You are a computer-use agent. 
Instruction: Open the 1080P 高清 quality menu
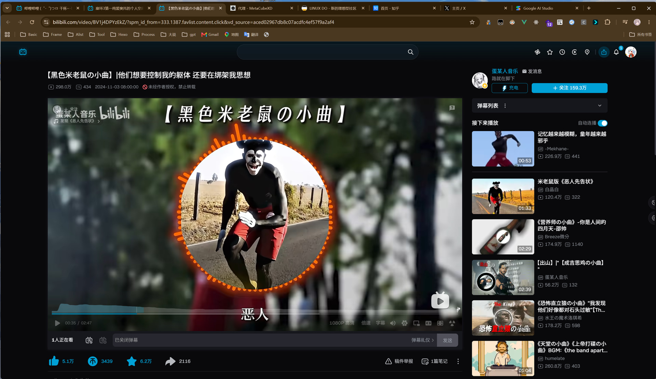[342, 323]
